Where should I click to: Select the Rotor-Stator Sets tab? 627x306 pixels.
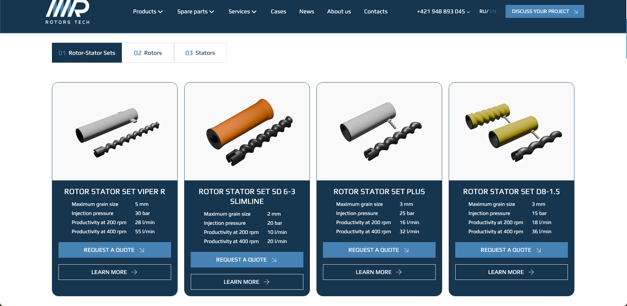click(87, 53)
